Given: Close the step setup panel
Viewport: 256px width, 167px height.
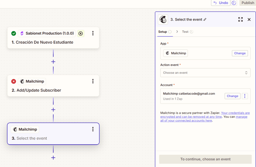Looking at the screenshot, I should click(x=249, y=19).
